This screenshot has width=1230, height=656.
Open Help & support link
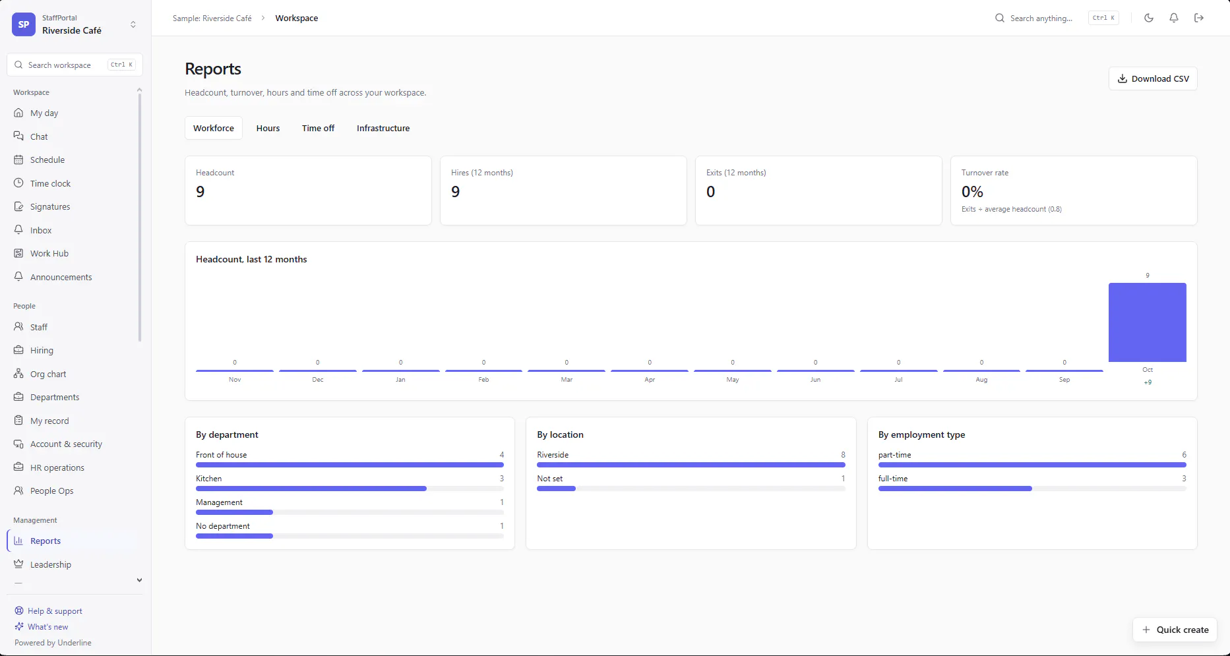(x=49, y=611)
